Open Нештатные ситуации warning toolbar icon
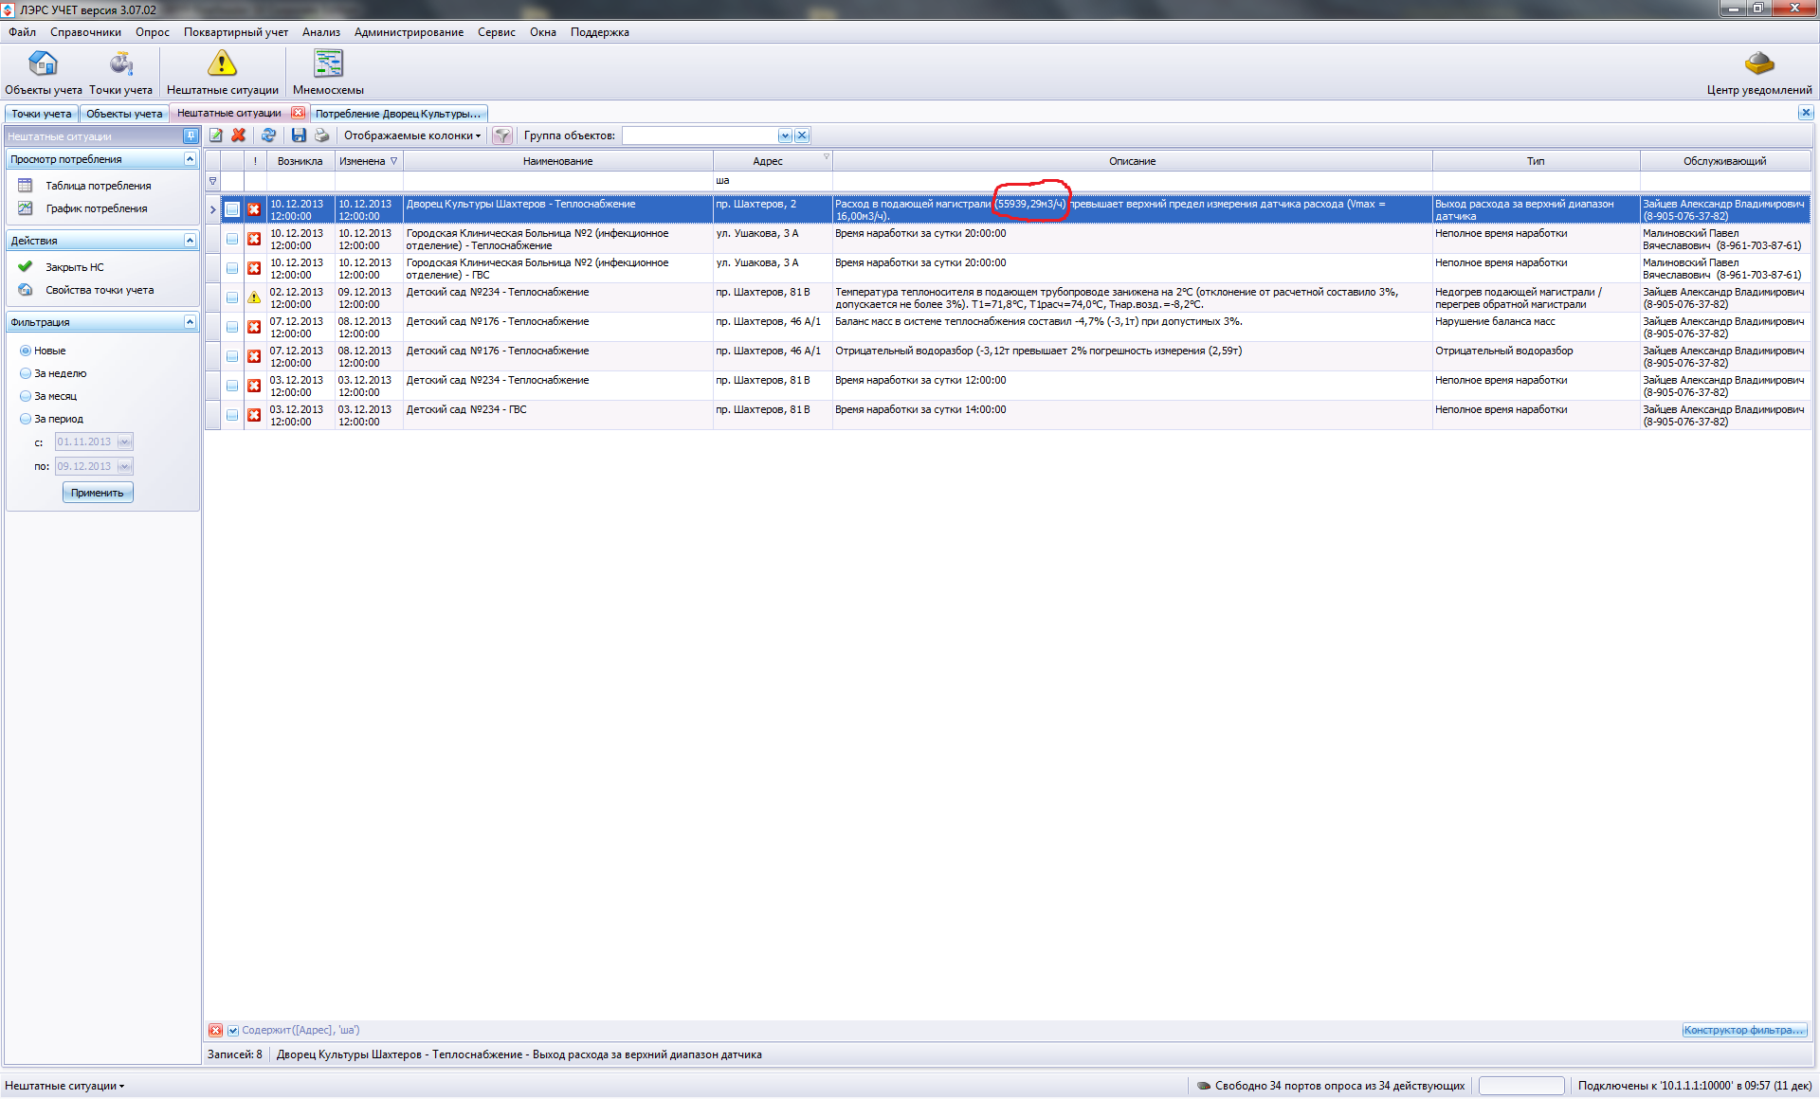Viewport: 1820px width, 1099px height. pos(222,72)
